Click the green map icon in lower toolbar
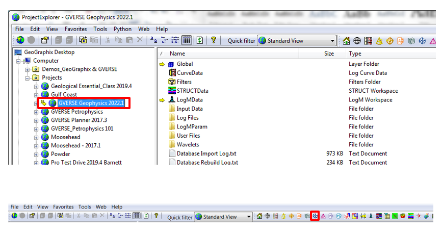Image resolution: width=442 pixels, height=233 pixels. click(x=395, y=216)
